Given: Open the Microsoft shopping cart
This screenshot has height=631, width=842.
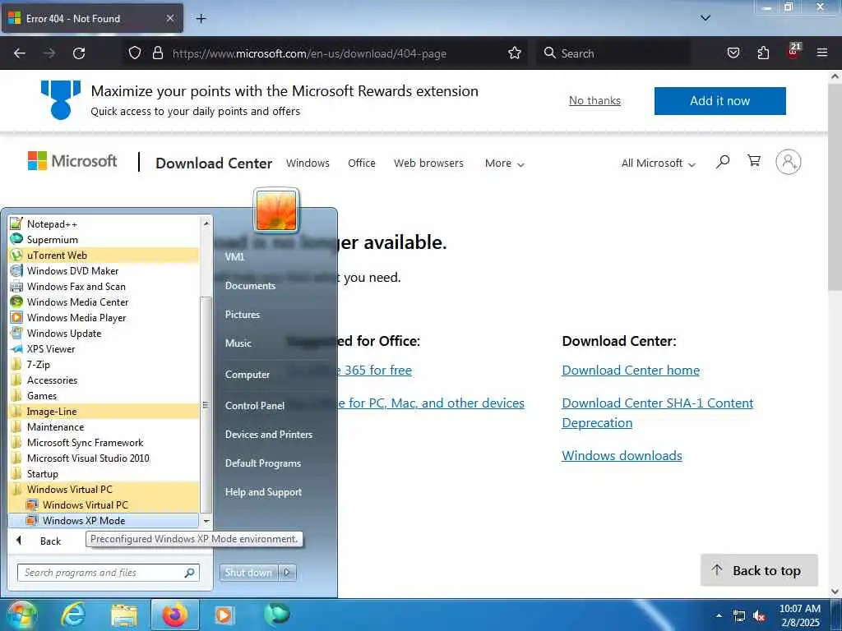Looking at the screenshot, I should pos(754,160).
